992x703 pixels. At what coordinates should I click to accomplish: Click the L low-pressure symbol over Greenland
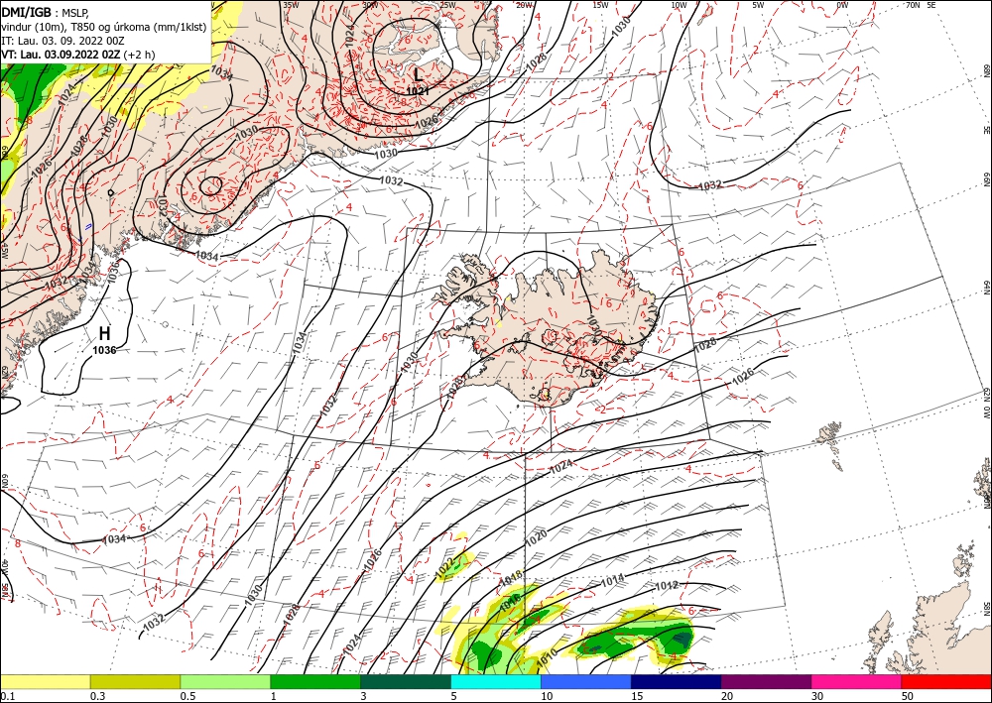(x=418, y=74)
